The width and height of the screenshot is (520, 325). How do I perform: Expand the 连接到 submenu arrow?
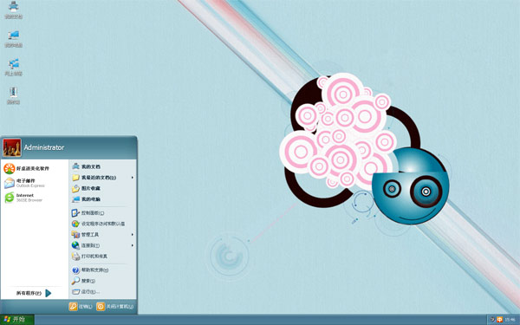tap(132, 245)
